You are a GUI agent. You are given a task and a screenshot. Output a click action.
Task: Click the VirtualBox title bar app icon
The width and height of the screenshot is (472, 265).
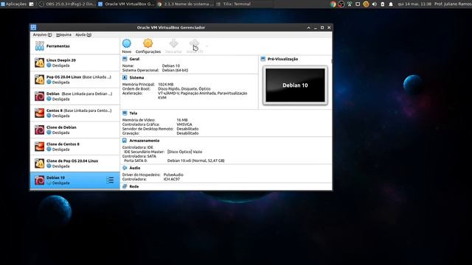[x=33, y=27]
